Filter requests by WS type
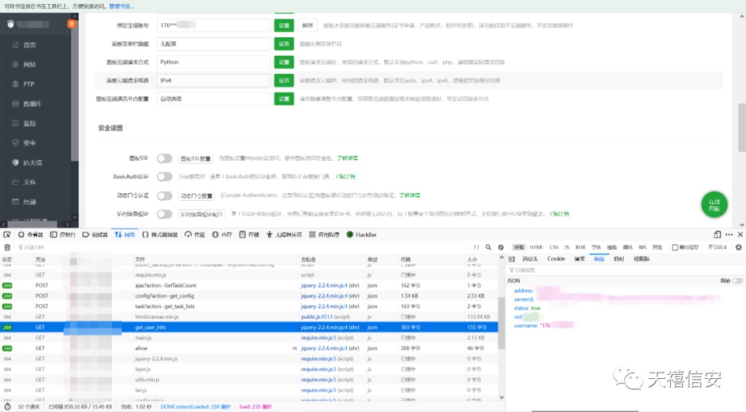 (x=642, y=247)
